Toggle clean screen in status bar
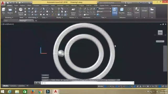 tap(163, 86)
